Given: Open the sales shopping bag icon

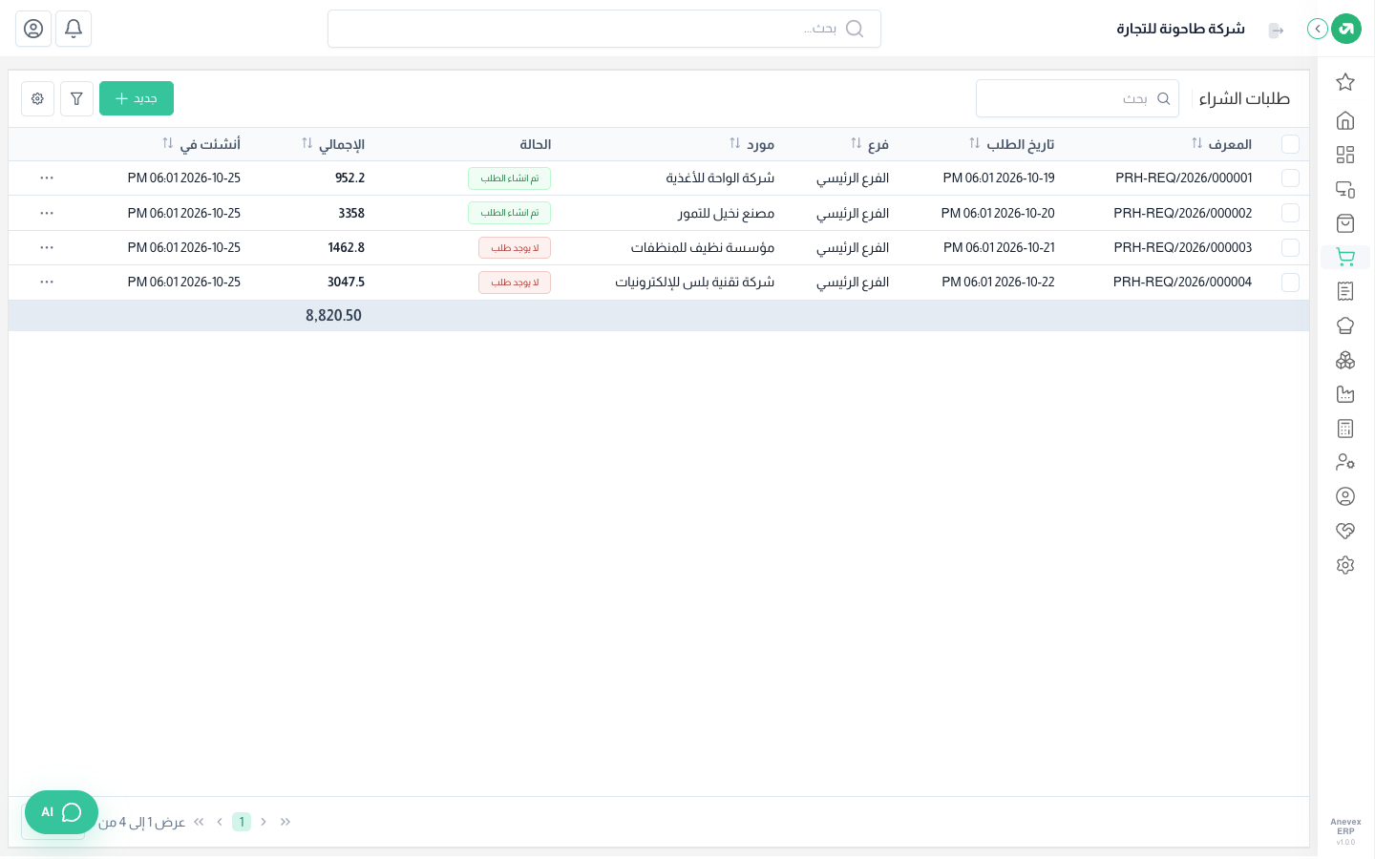Looking at the screenshot, I should (x=1345, y=223).
